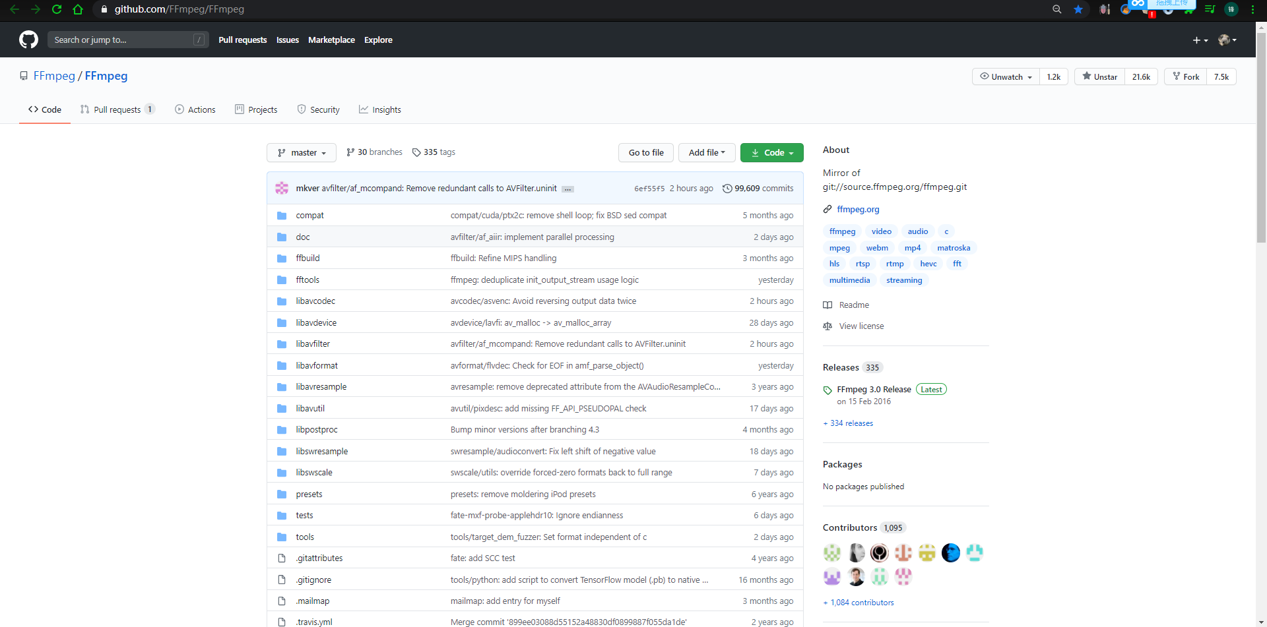
Task: Open the Actions tab
Action: click(x=195, y=110)
